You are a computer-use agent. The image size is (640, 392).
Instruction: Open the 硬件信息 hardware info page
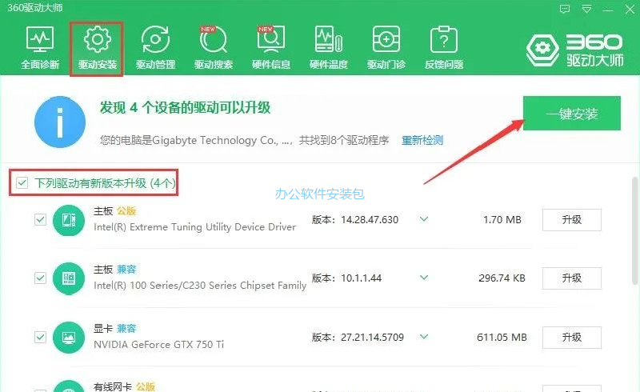pos(271,48)
